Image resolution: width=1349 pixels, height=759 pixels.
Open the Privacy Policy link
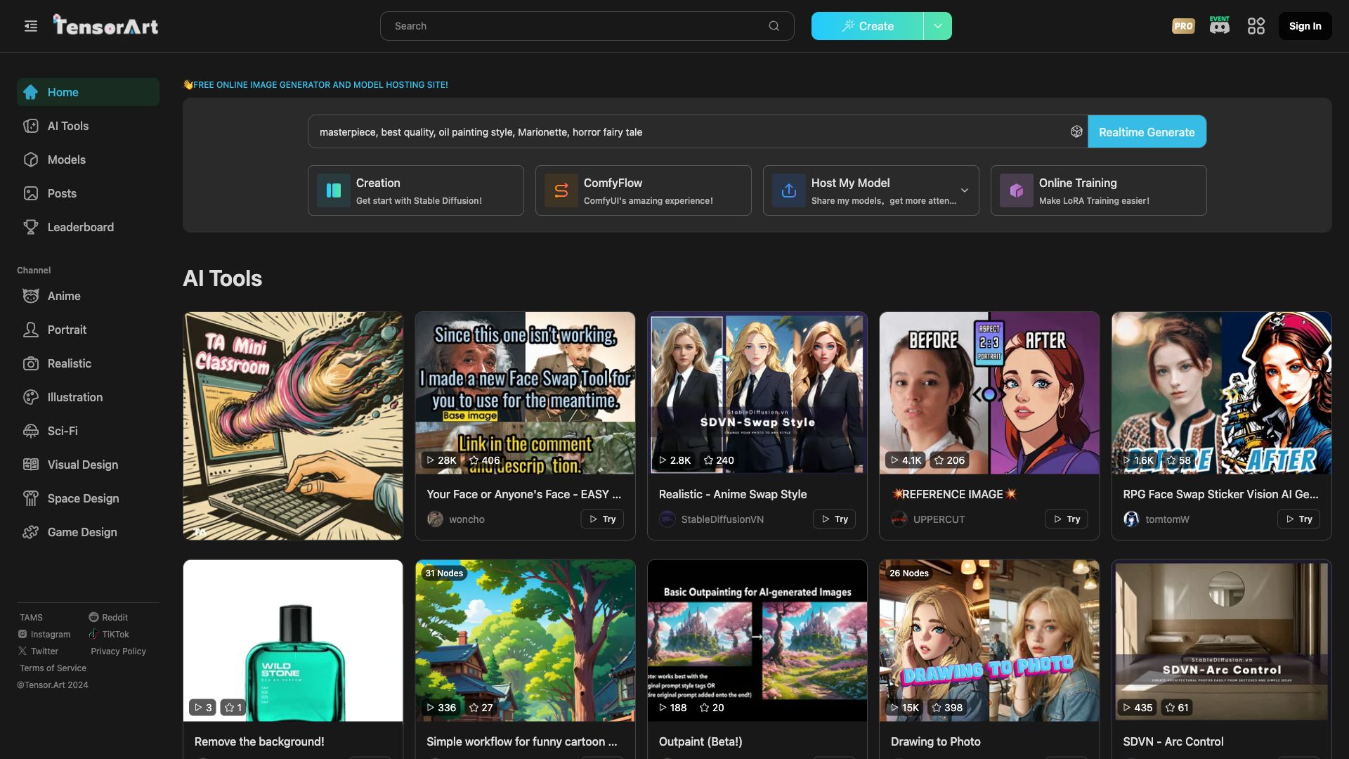[117, 651]
